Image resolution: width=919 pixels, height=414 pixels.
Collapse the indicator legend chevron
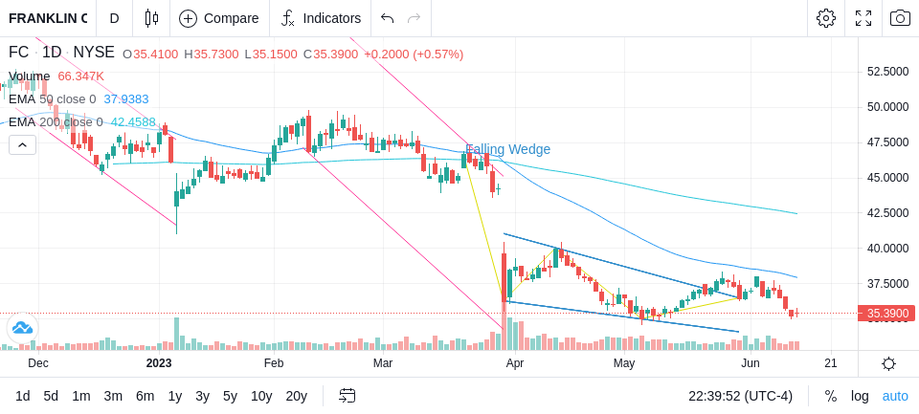[22, 144]
